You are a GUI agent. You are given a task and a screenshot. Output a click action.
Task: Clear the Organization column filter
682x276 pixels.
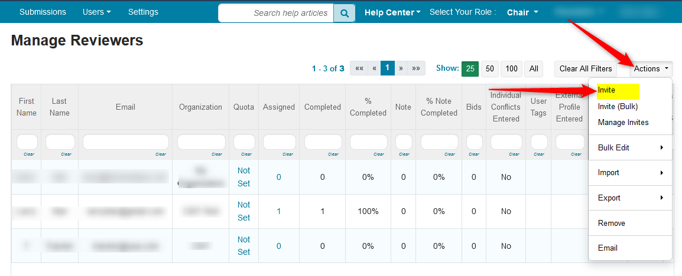tap(217, 154)
